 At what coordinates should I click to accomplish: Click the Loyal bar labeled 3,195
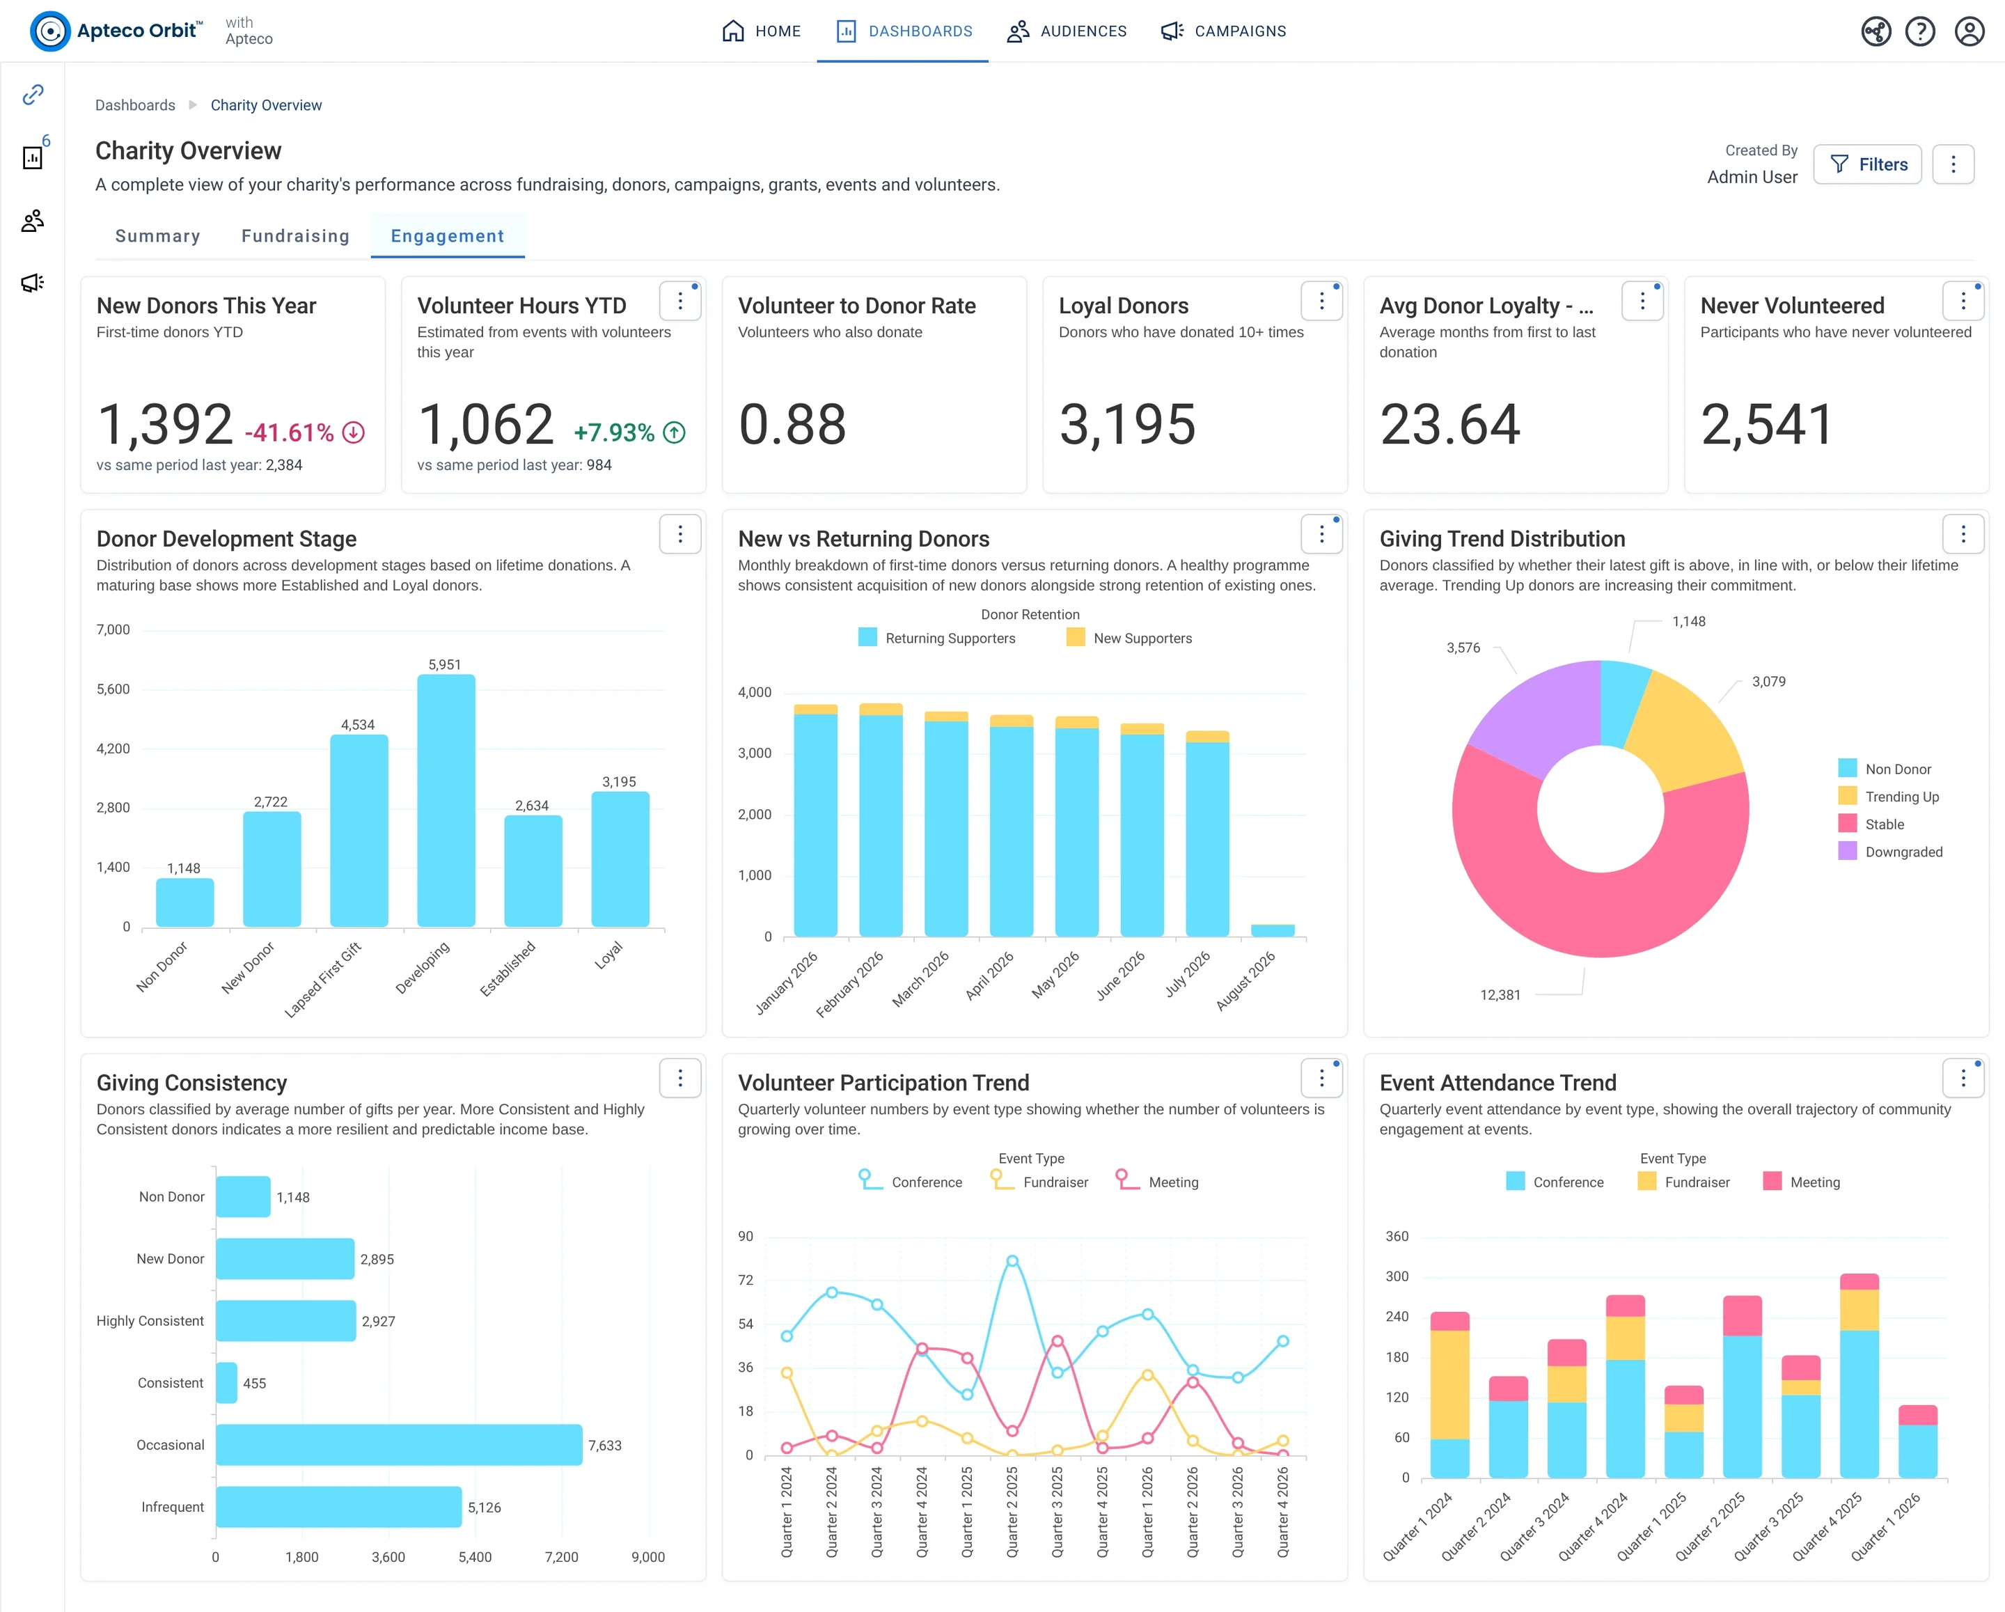620,859
